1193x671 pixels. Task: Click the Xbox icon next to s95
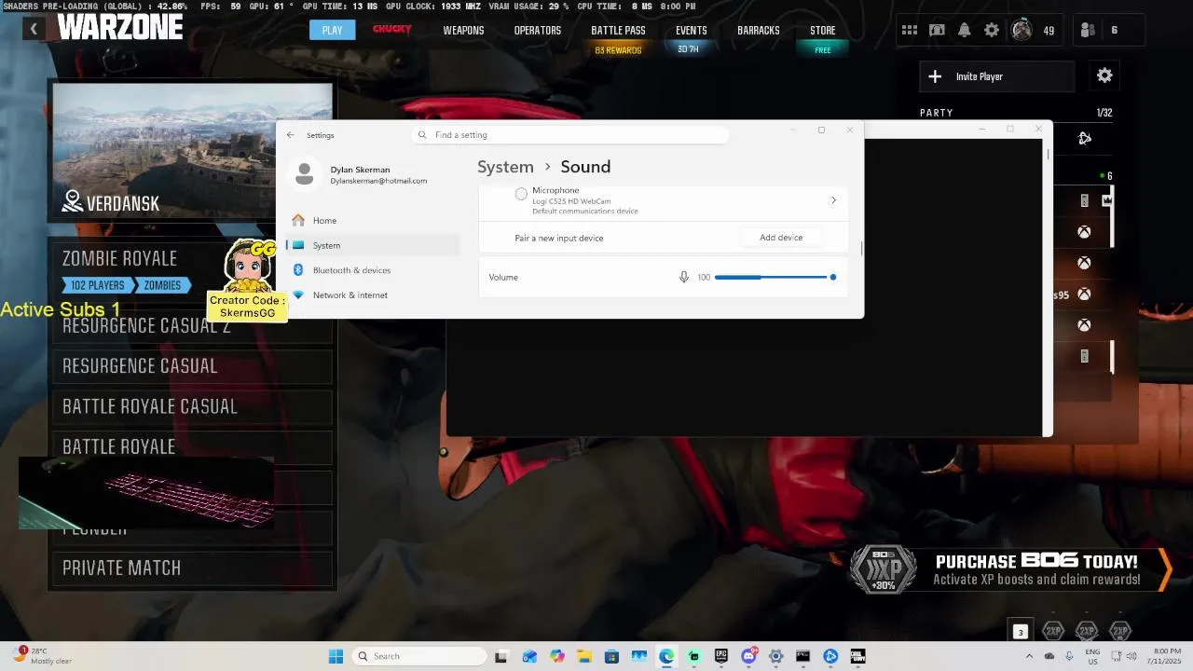tap(1084, 294)
